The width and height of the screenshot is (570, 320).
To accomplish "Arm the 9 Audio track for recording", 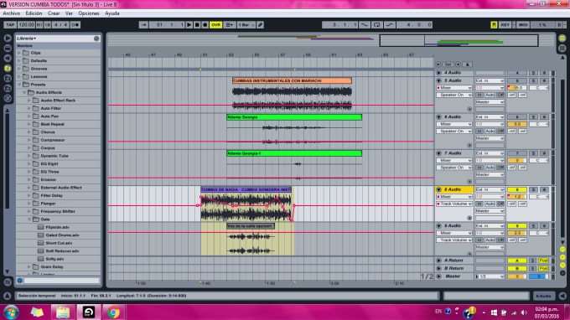I will pyautogui.click(x=544, y=226).
